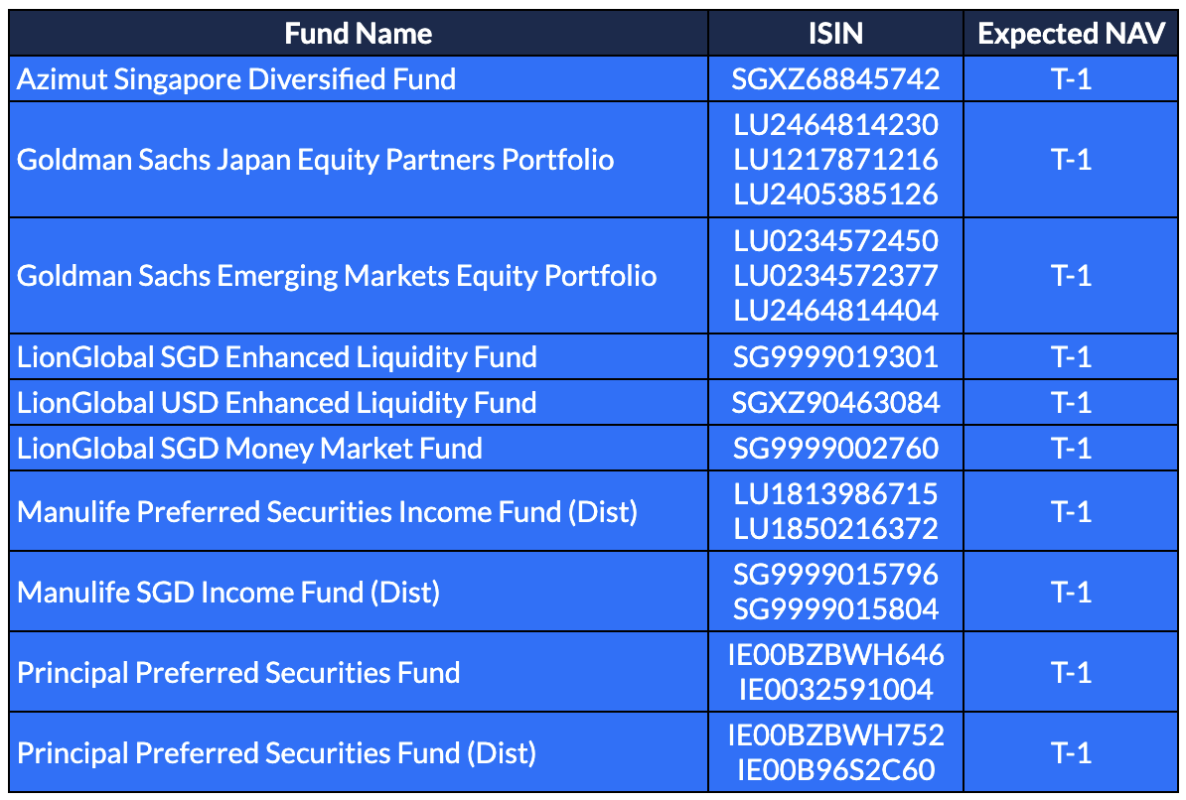The width and height of the screenshot is (1186, 800).
Task: Click the "Expected NAV" column header
Action: [1071, 34]
